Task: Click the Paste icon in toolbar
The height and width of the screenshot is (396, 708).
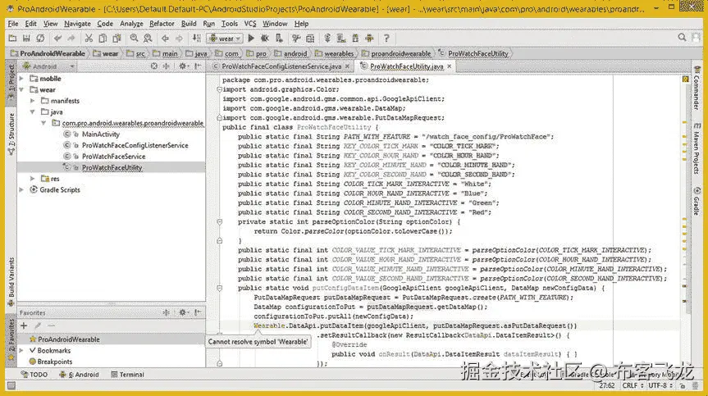Action: click(x=117, y=39)
